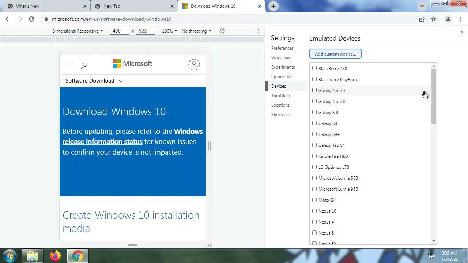Enable the Blackberry PlayBook device
Screen dimensions: 468x263
pyautogui.click(x=314, y=79)
